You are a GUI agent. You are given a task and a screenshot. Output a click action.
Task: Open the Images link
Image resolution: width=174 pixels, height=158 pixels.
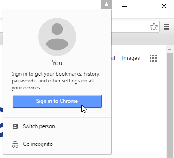[x=131, y=58]
